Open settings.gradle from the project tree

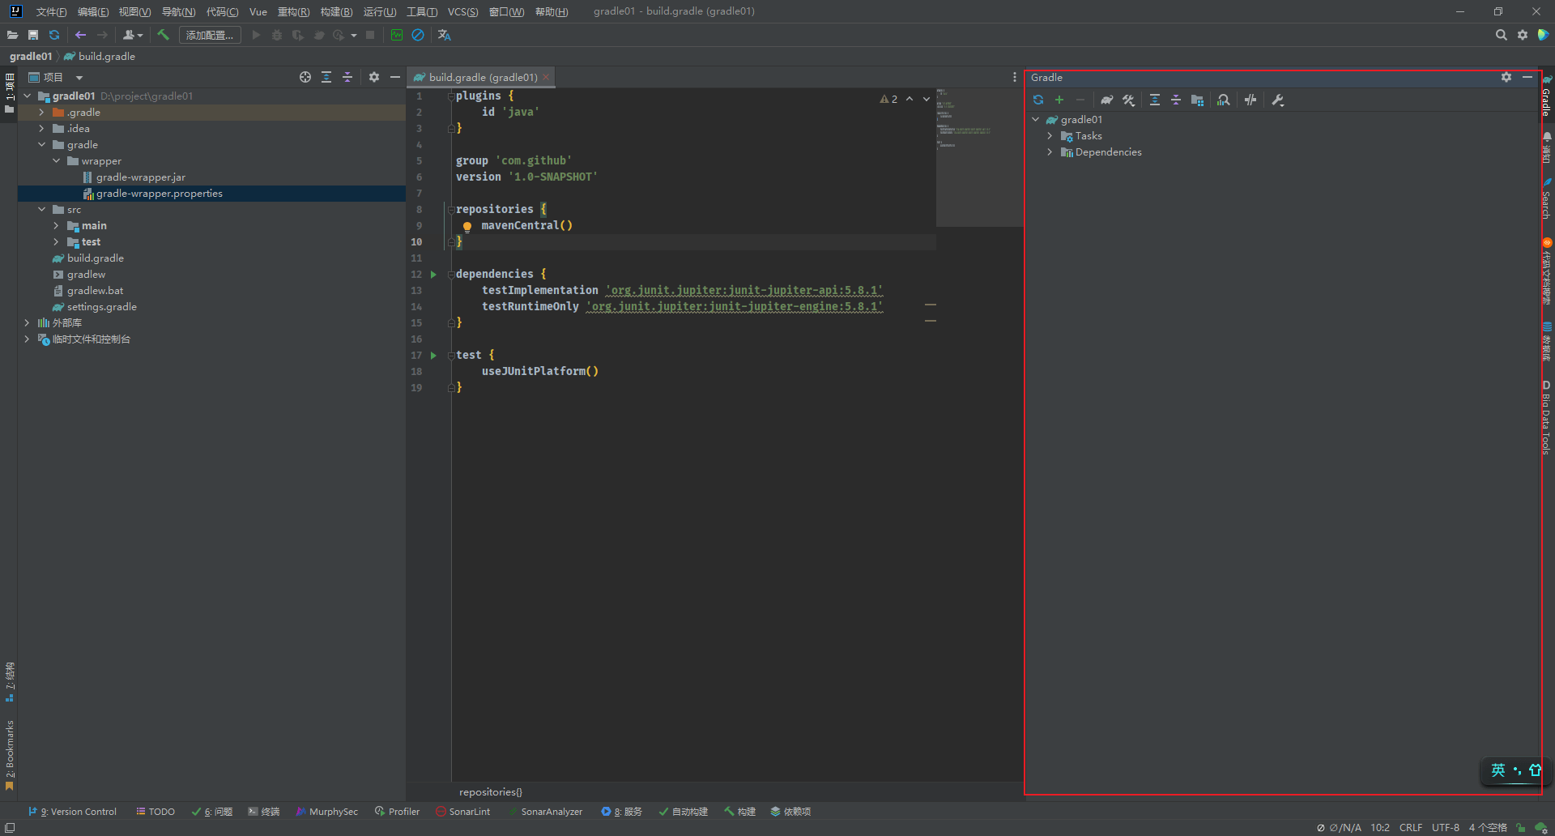click(102, 306)
